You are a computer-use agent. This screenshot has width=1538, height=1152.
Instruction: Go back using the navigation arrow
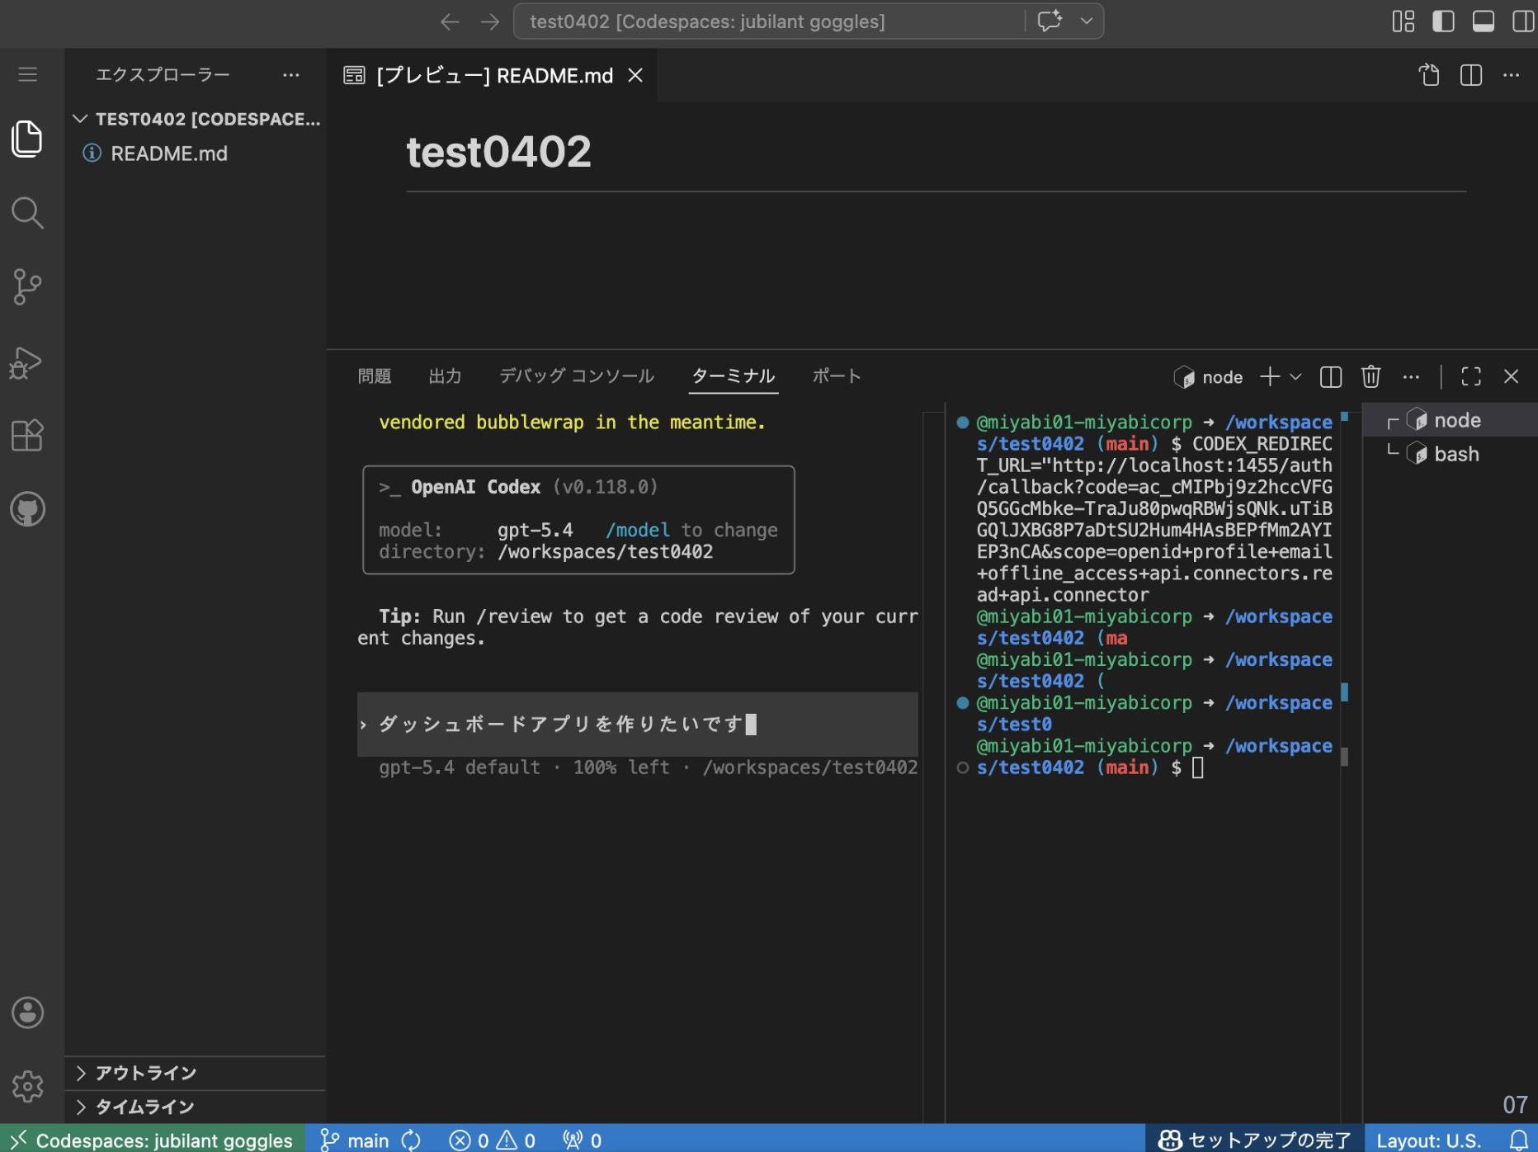point(450,21)
